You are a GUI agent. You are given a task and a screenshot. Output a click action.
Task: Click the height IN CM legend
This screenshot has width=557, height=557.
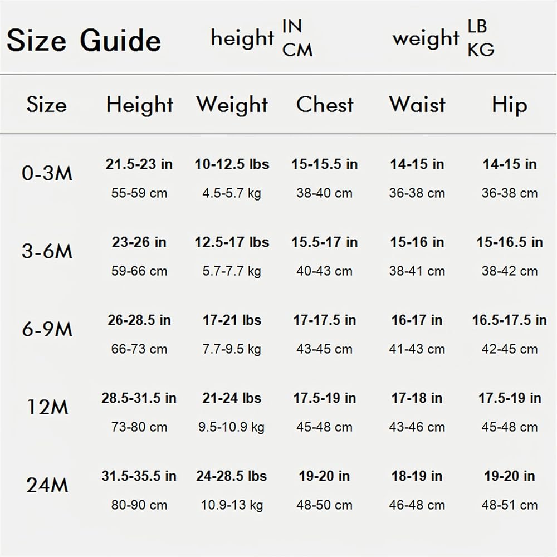tap(262, 38)
